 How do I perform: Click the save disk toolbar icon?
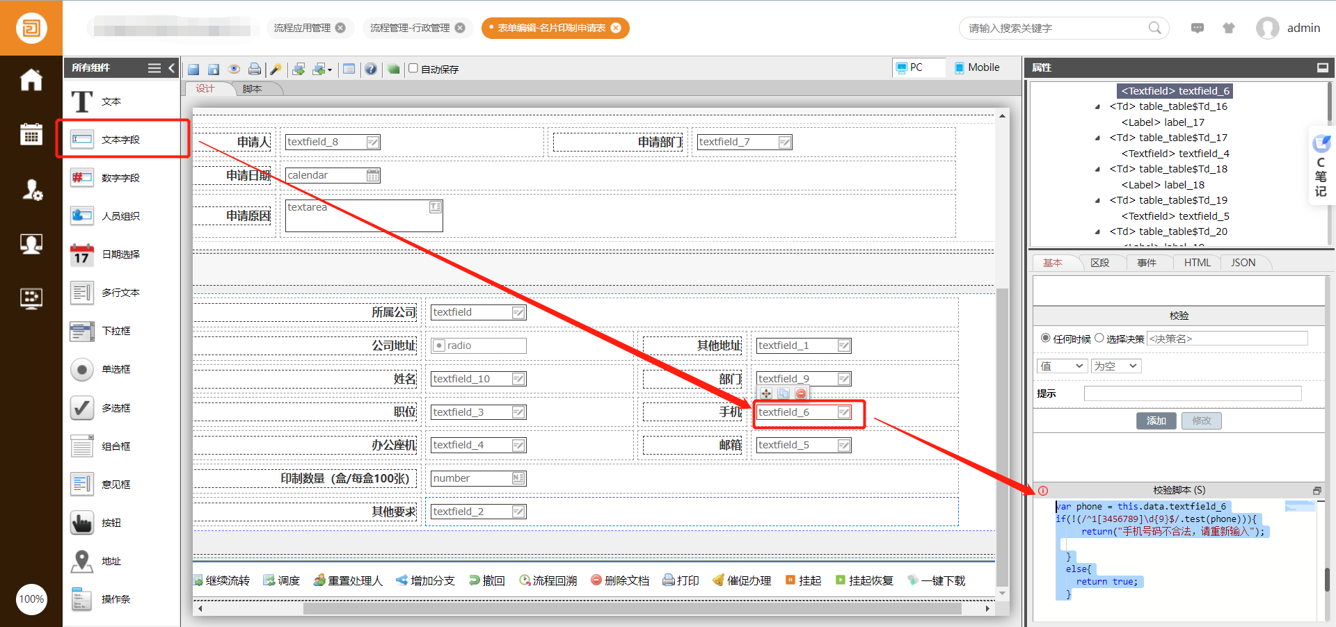coord(193,69)
